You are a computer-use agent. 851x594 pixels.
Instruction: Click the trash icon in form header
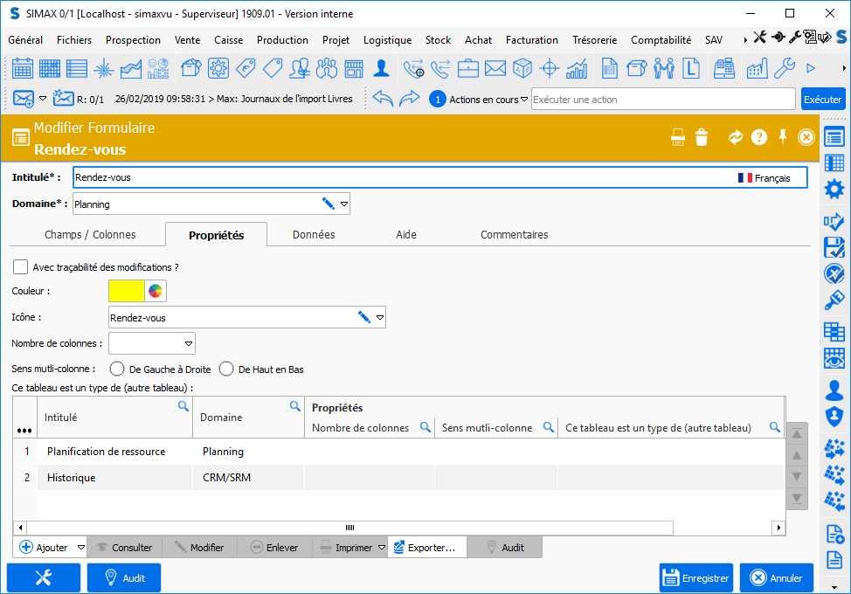click(702, 137)
